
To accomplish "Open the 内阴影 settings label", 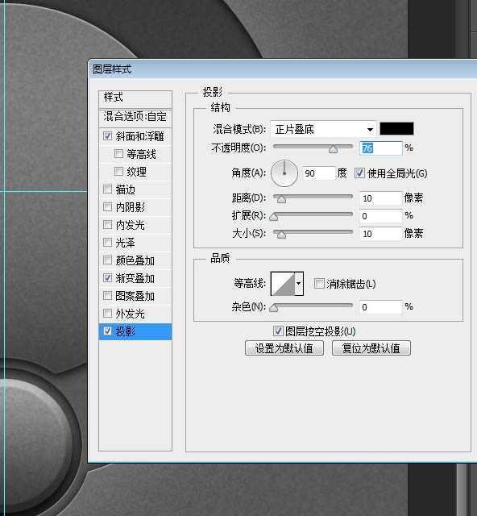I will click(131, 207).
